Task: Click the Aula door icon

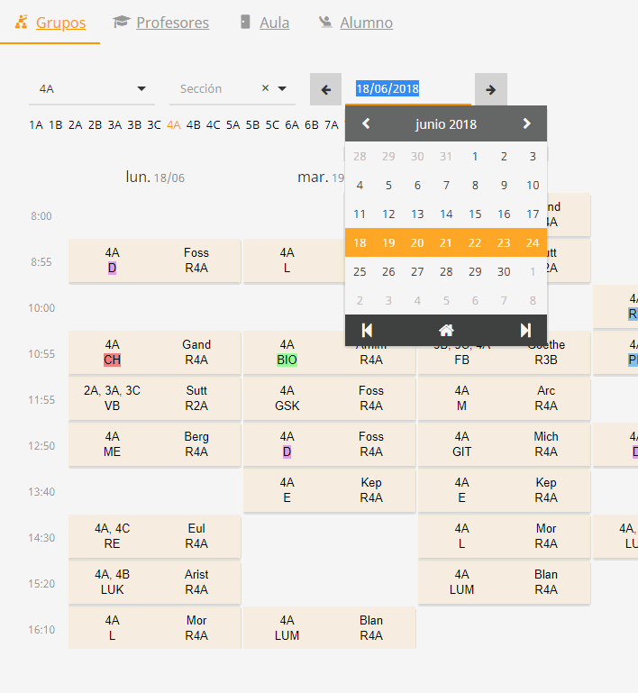Action: (x=245, y=22)
